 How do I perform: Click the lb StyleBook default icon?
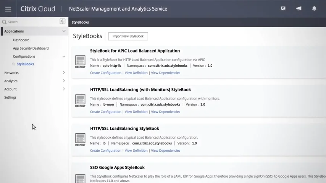tap(80, 140)
